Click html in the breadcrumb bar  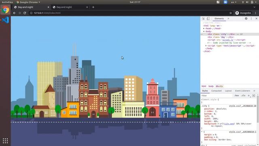pos(204,86)
